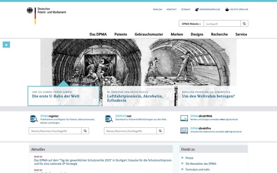The height and width of the screenshot is (173, 277).
Task: Open the Stuttgart 'Tag der gewerblichen Schutzrechte 2025' news
Action: pyautogui.click(x=102, y=162)
